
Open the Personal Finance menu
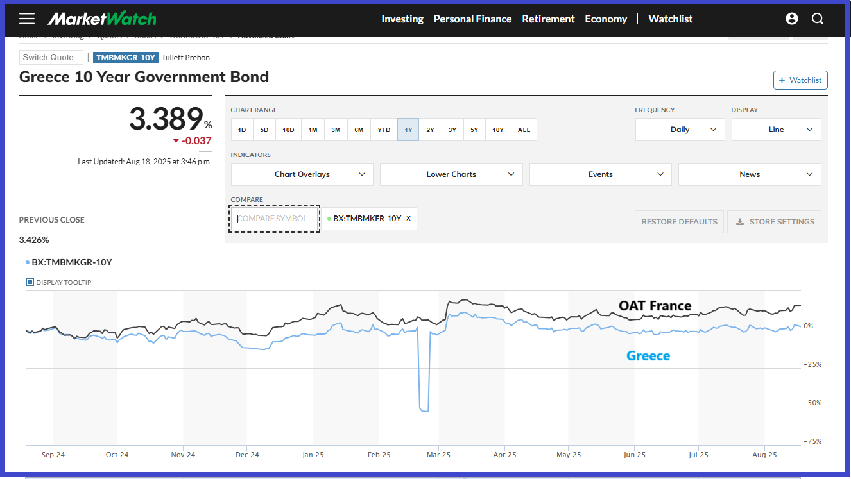point(472,19)
